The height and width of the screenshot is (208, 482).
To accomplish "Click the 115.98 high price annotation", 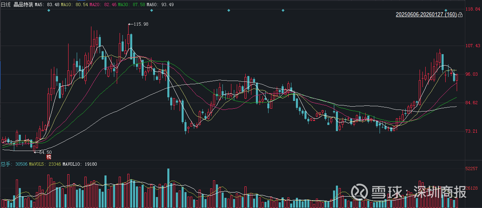I will click(x=141, y=24).
